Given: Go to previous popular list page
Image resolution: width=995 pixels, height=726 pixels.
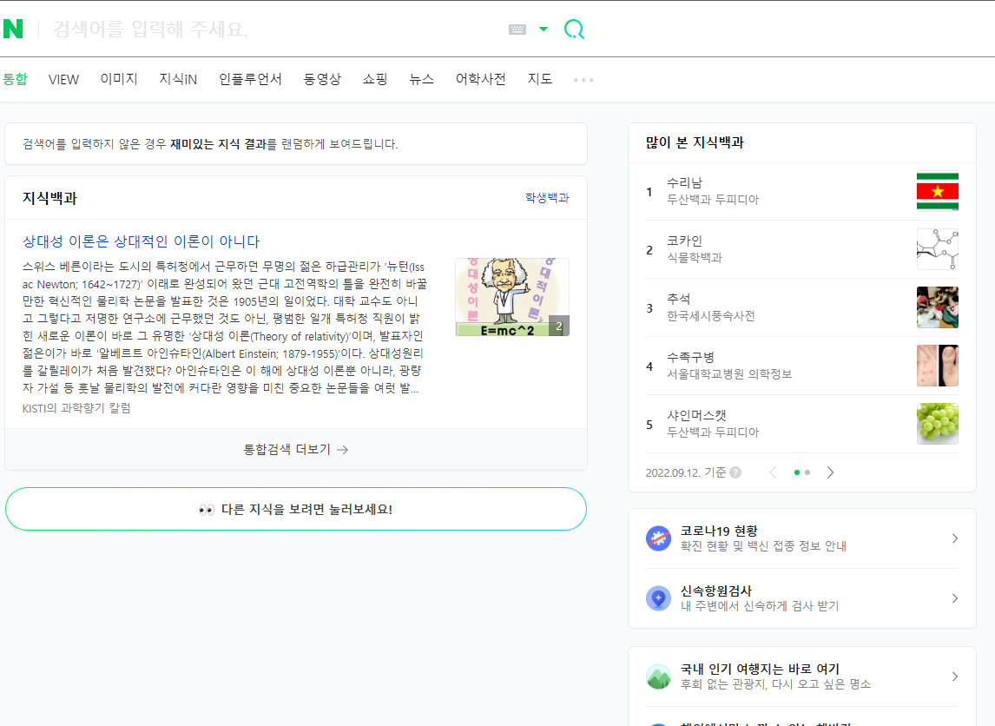Looking at the screenshot, I should 773,472.
